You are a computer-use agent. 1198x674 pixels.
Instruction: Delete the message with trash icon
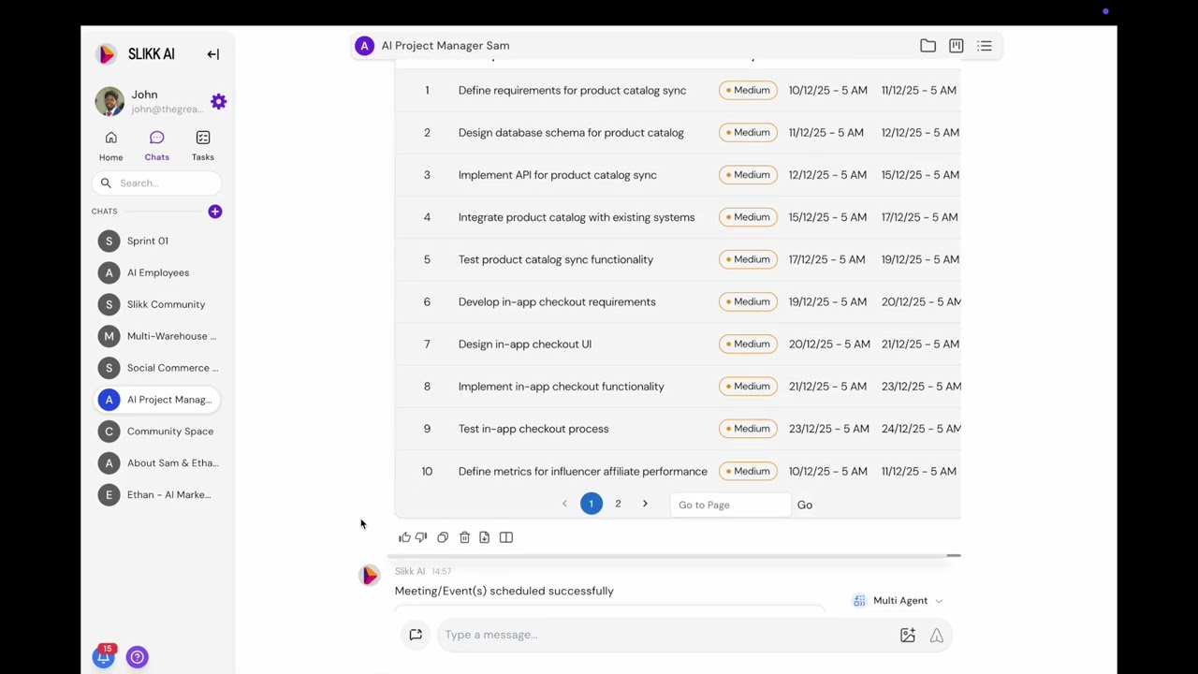(x=464, y=537)
